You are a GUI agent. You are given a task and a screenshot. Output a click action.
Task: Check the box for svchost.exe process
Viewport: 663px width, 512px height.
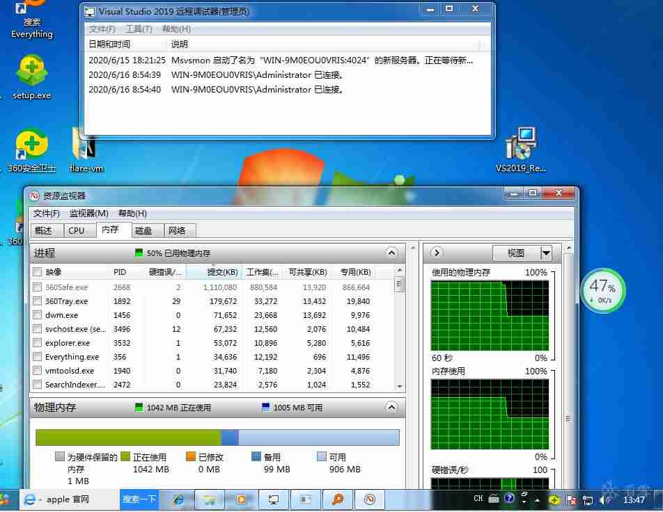click(37, 329)
